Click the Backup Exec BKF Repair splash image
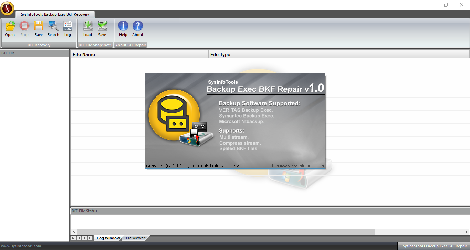This screenshot has height=250, width=470. tap(235, 121)
